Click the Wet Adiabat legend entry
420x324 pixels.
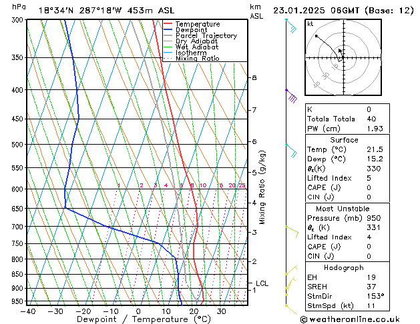(x=197, y=47)
